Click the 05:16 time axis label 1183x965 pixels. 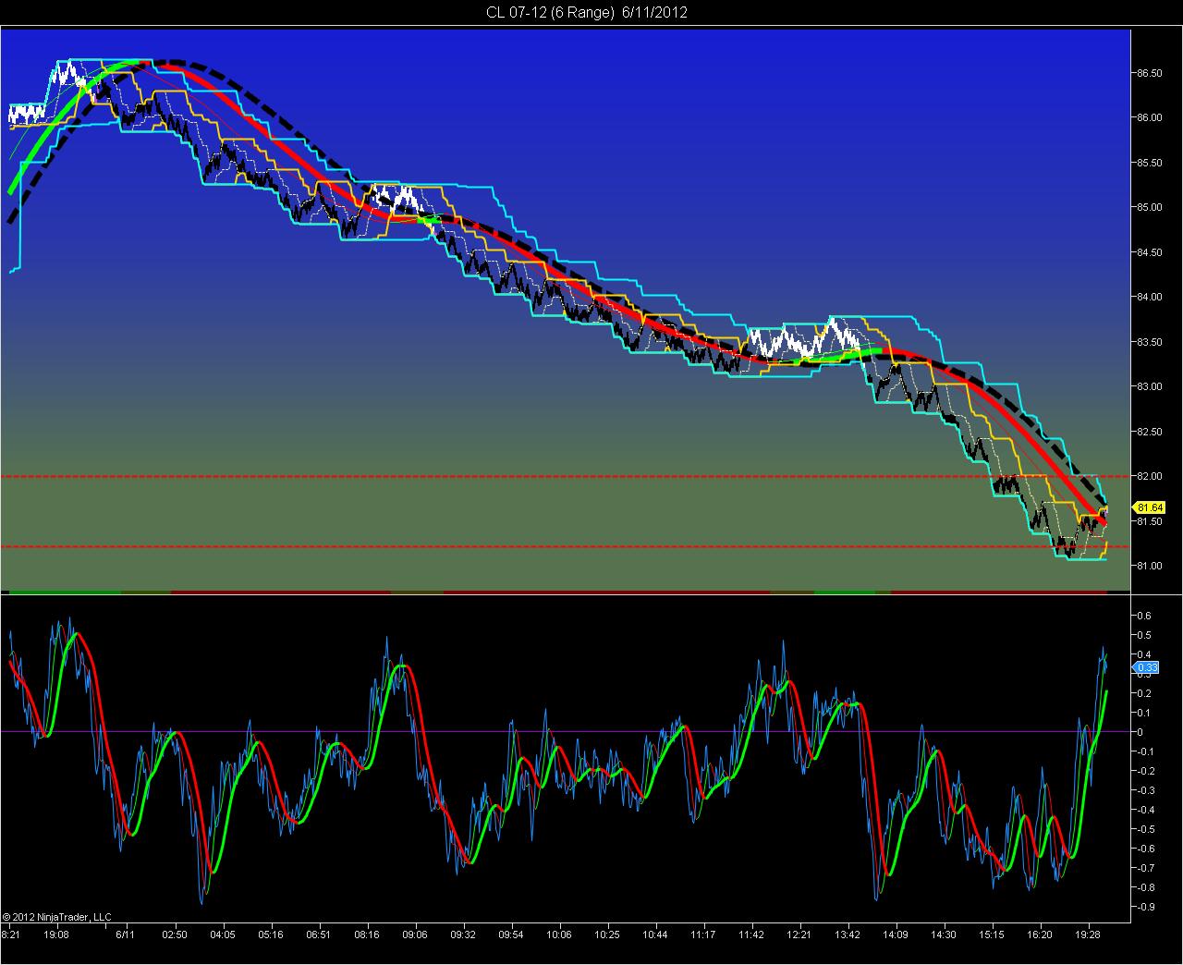(x=271, y=934)
